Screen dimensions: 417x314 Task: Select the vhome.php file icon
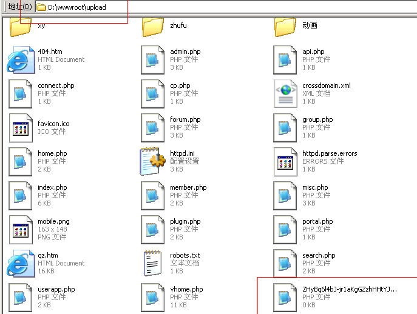point(152,298)
